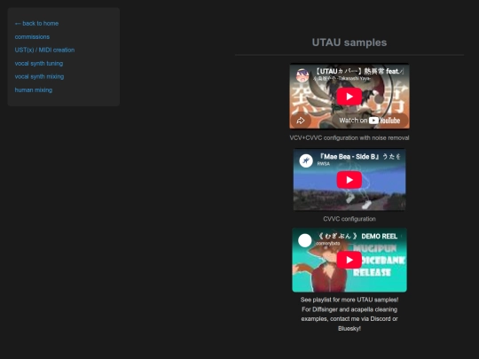Open human mixing link
This screenshot has height=359, width=479.
tap(34, 90)
